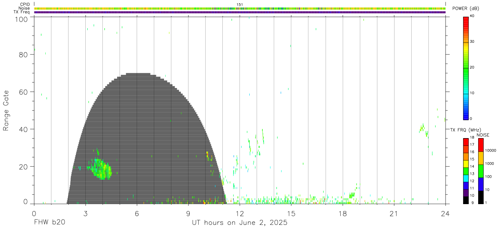This screenshot has height=231, width=501.
Task: Click the CPID row label
Action: (x=25, y=4)
